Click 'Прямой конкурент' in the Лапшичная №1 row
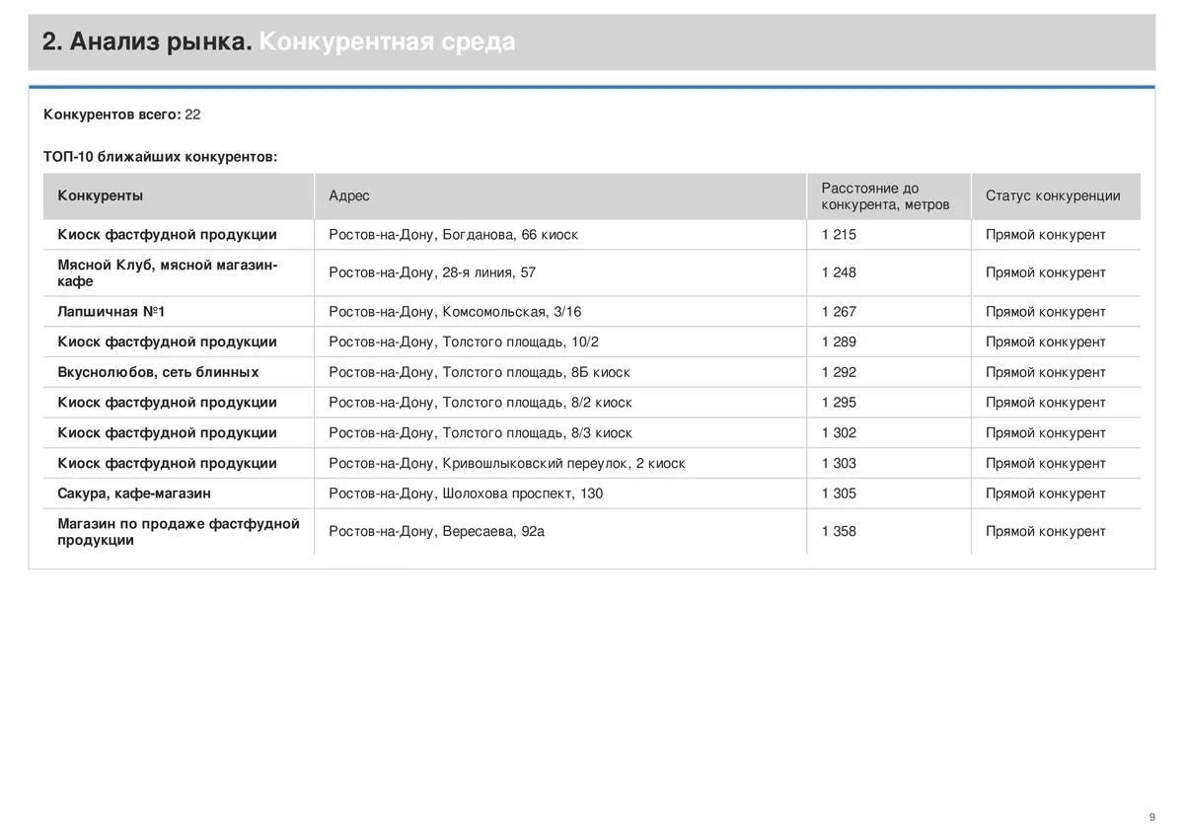This screenshot has width=1184, height=837. tap(1046, 312)
